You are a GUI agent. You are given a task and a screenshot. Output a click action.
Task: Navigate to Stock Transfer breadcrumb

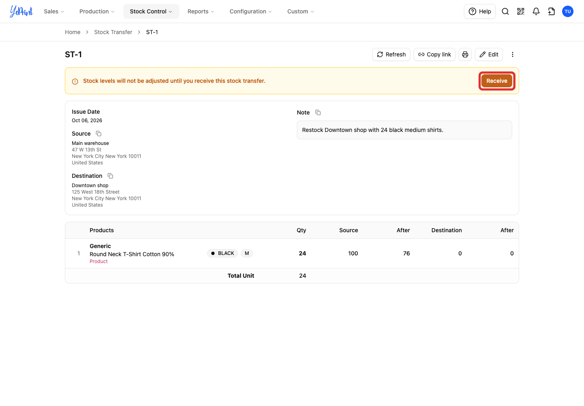[x=113, y=32]
